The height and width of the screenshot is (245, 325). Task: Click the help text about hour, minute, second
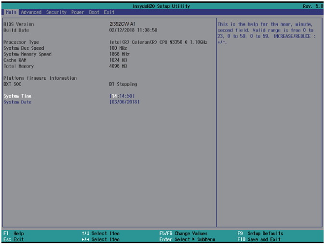pos(267,33)
